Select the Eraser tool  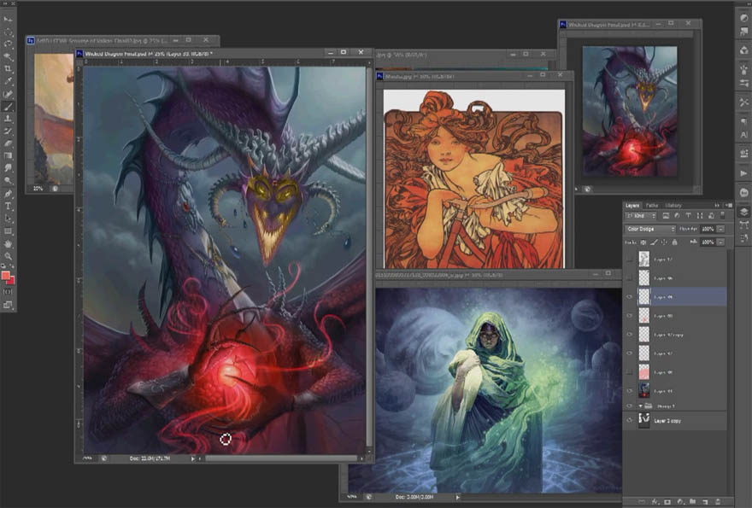click(x=9, y=143)
